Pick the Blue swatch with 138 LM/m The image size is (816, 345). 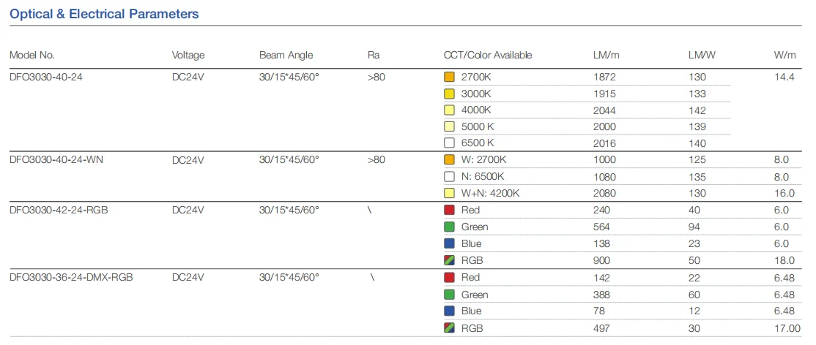(450, 243)
